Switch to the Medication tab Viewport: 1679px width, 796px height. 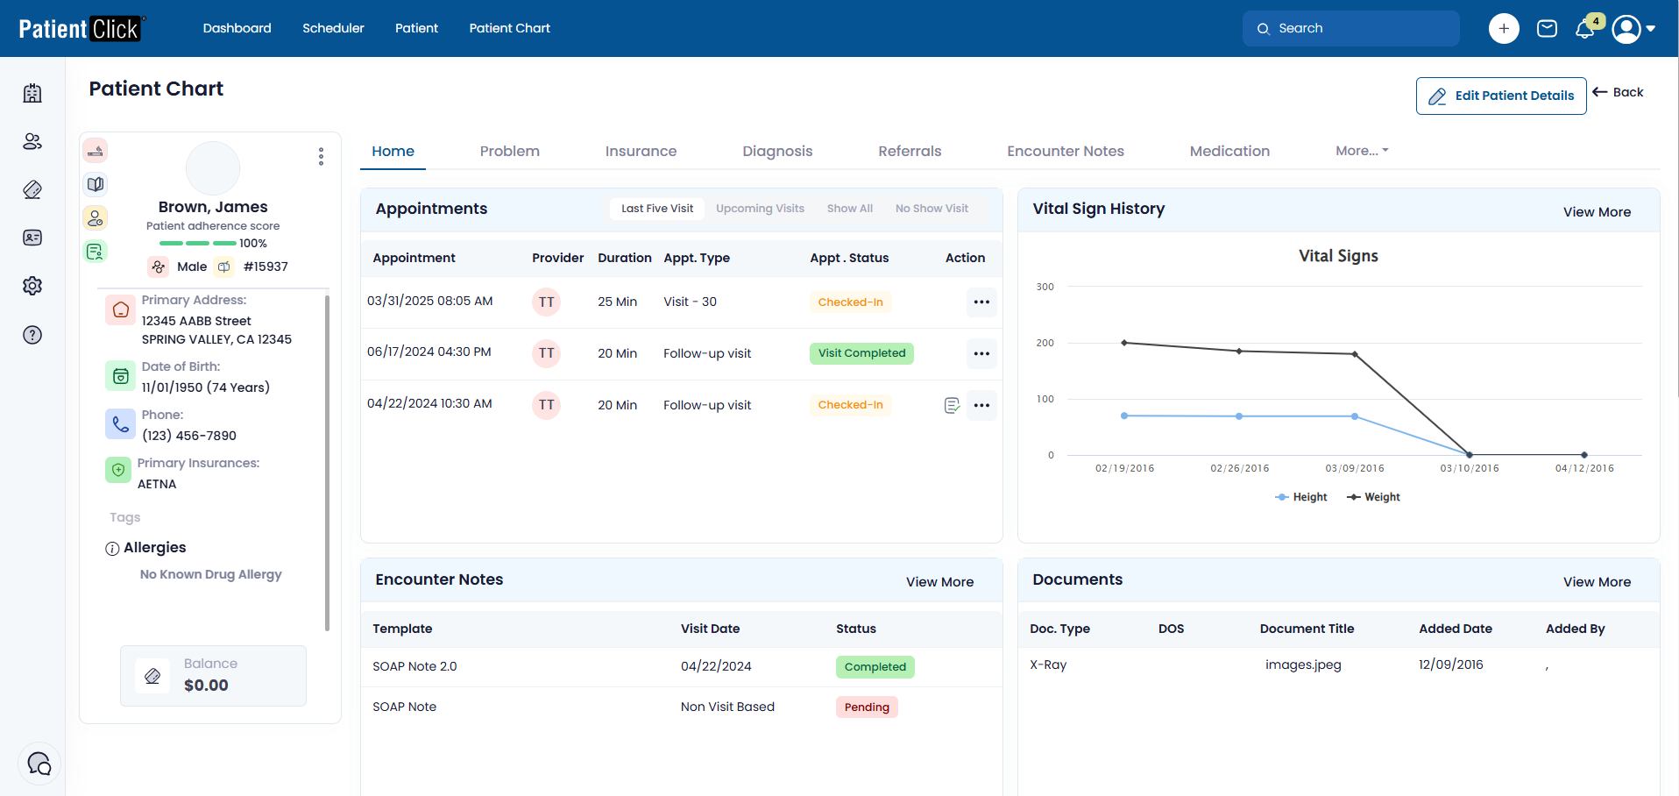(1229, 151)
